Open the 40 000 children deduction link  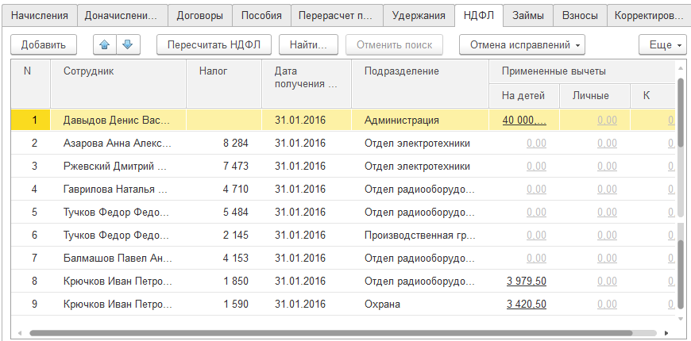coord(523,121)
